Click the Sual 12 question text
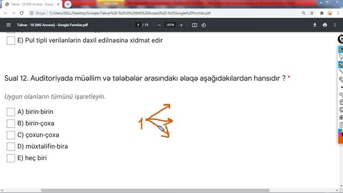The height and width of the screenshot is (193, 343). (145, 78)
